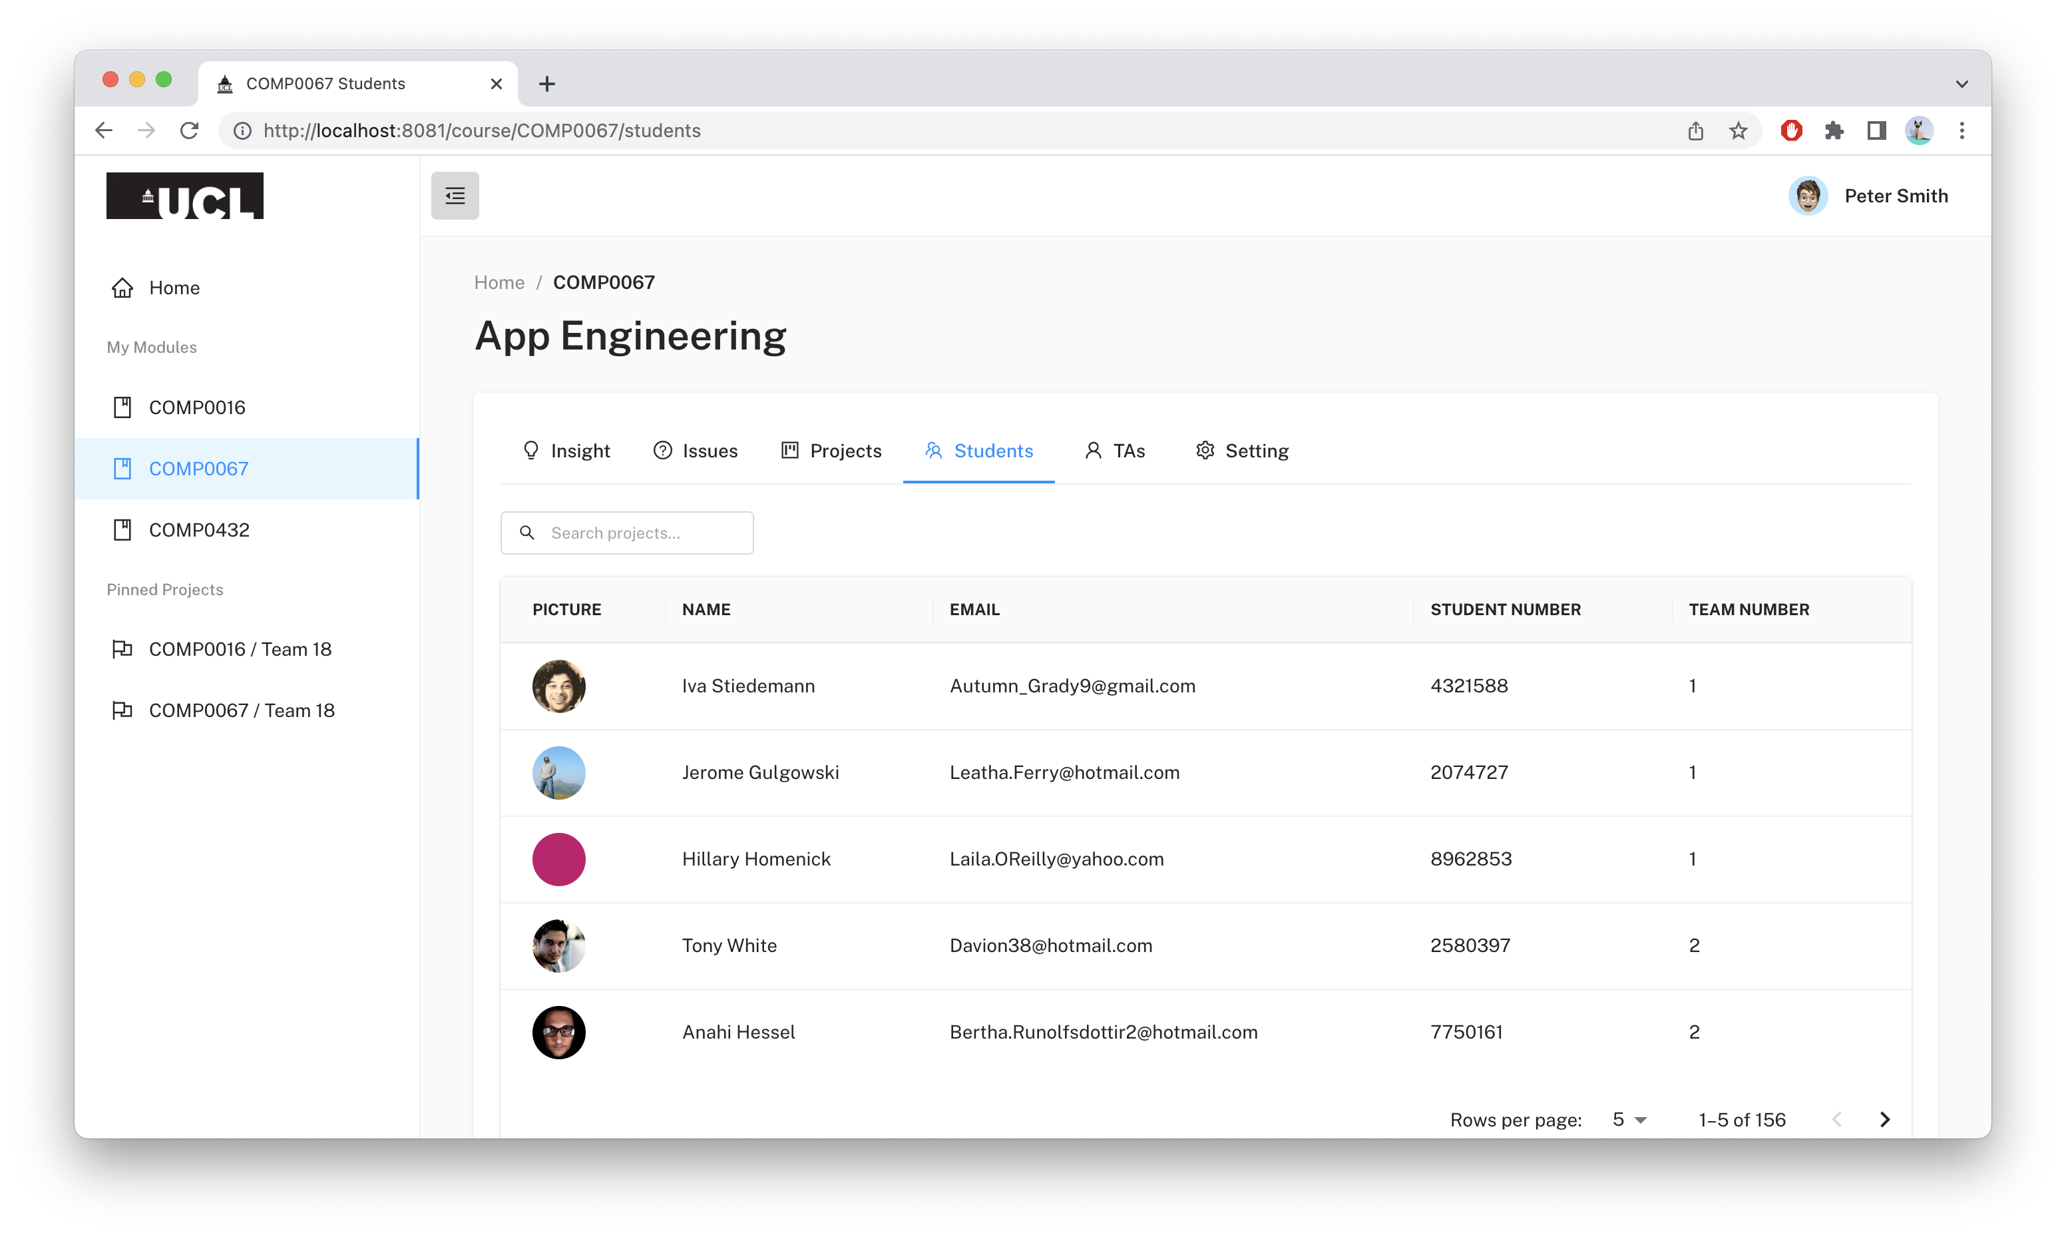Select the Students tab
Viewport: 2066px width, 1237px height.
(x=979, y=451)
